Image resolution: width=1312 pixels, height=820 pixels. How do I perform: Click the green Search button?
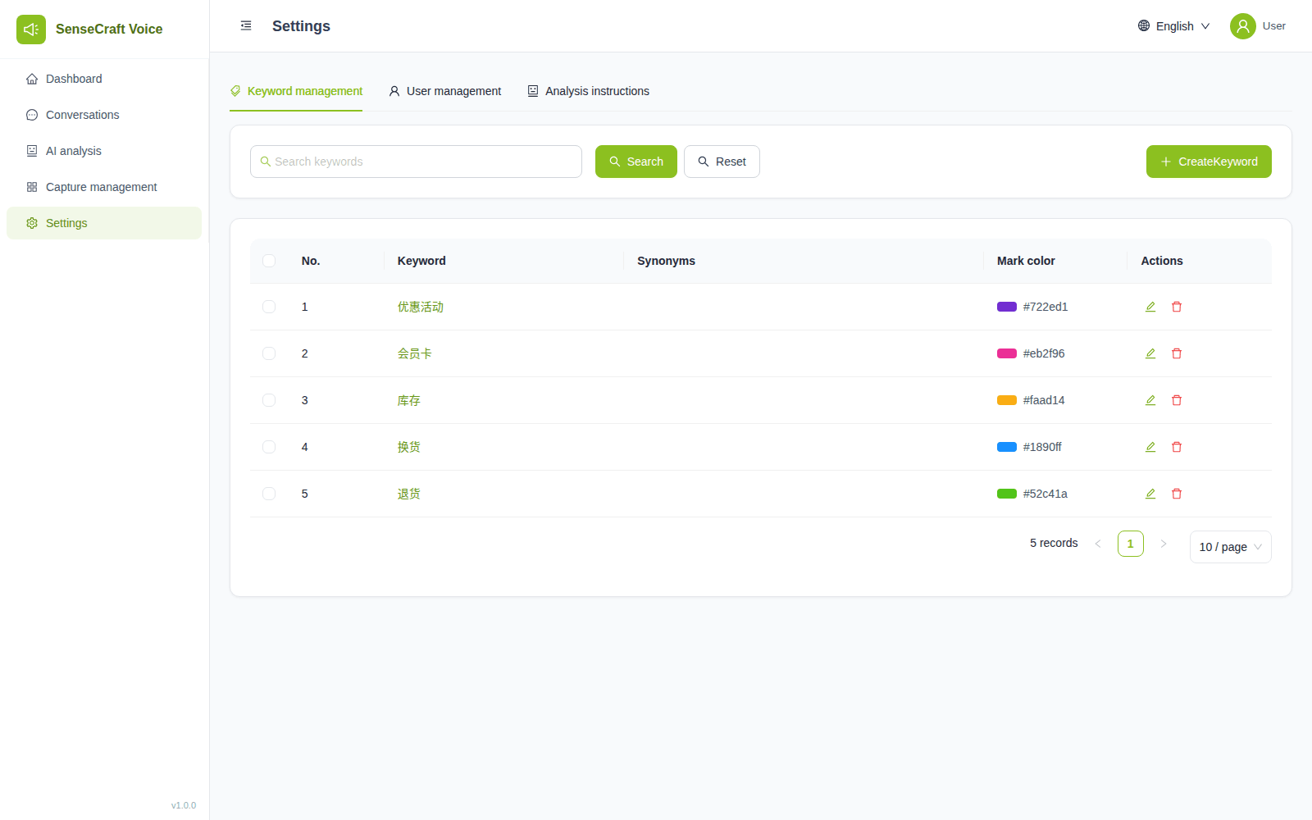point(636,162)
